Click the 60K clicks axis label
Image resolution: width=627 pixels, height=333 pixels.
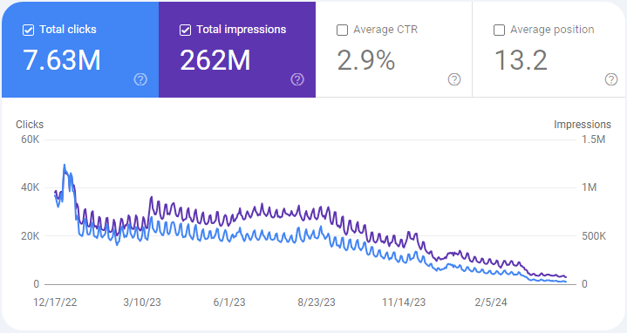31,139
